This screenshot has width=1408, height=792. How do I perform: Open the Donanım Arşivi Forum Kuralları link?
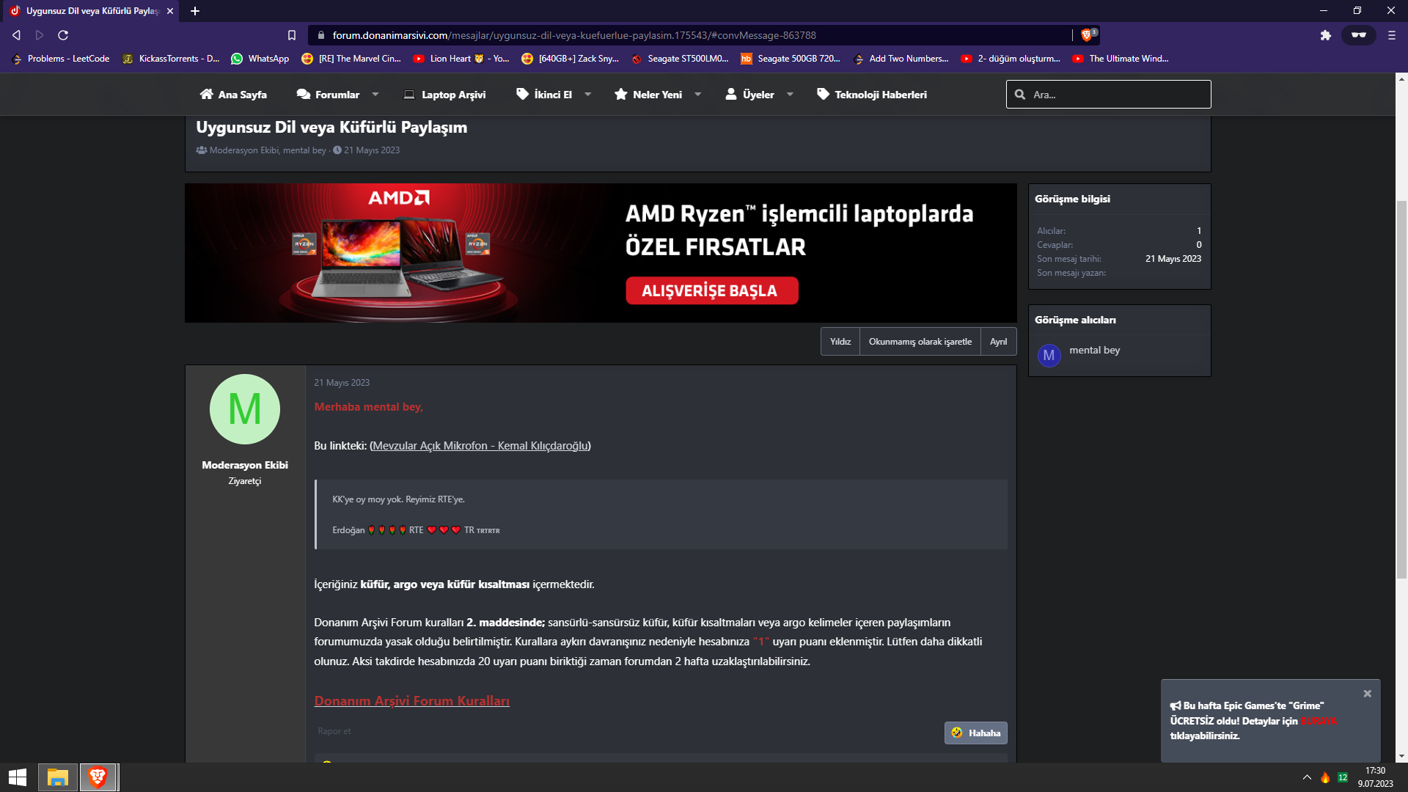[x=411, y=701]
